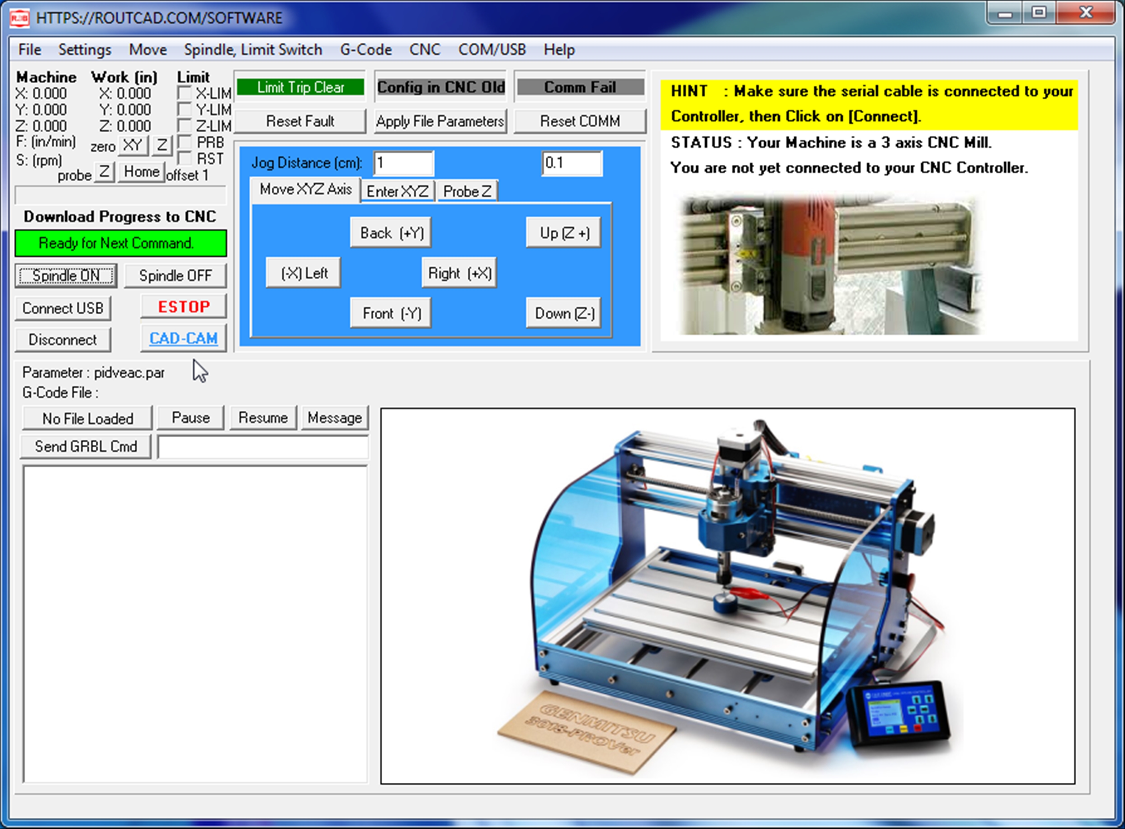Click inside the large message log text area

[x=195, y=624]
